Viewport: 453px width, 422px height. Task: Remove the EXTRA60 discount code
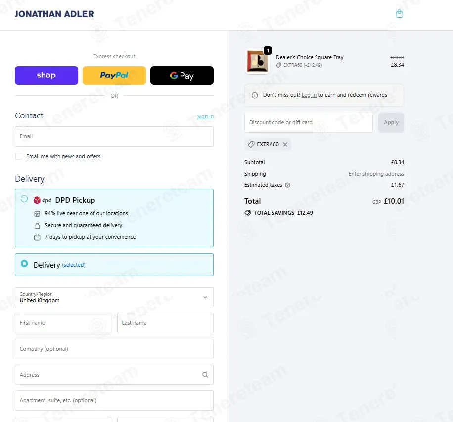285,145
